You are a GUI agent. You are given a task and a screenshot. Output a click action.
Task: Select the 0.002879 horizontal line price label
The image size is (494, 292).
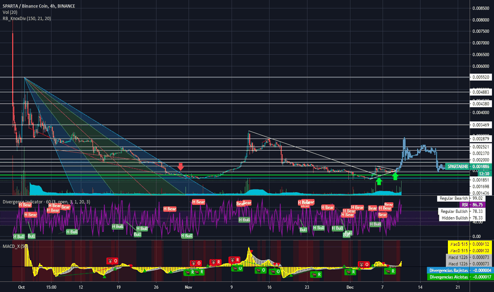(x=480, y=139)
